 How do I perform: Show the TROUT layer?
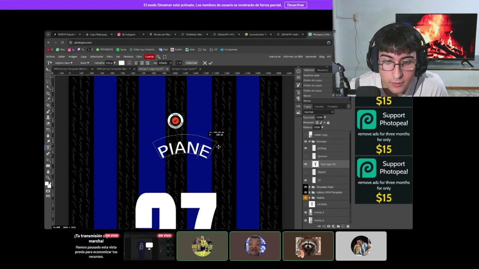(305, 172)
